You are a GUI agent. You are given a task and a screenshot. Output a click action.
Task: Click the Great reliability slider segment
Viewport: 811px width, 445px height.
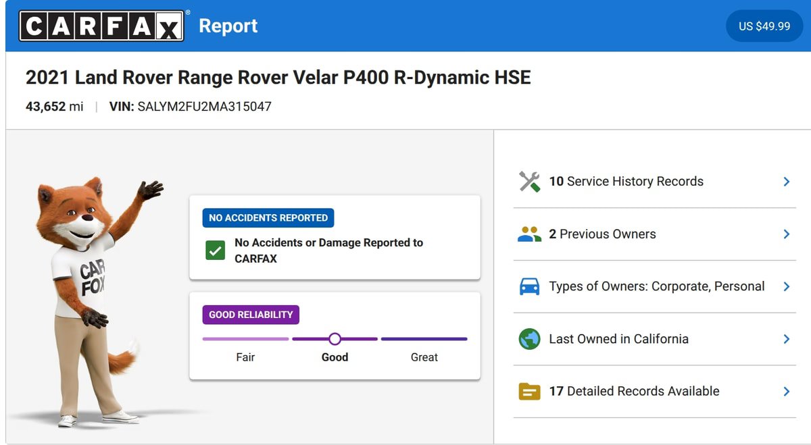(424, 339)
